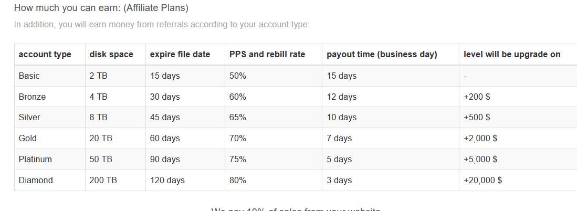Click the 'expire file date' column header
The width and height of the screenshot is (577, 211).
point(185,55)
